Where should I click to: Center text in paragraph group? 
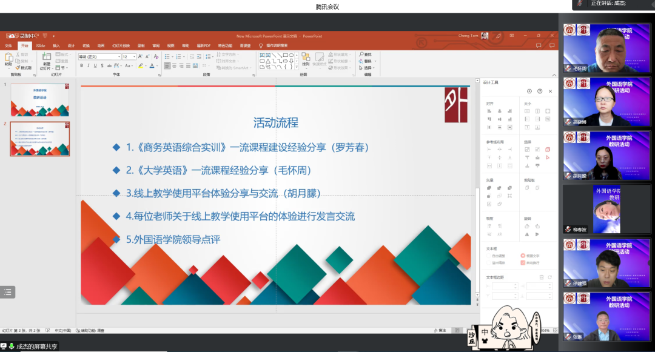pos(174,66)
